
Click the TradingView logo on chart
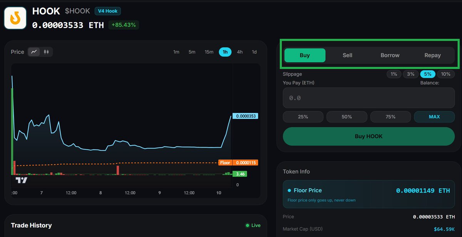22,180
